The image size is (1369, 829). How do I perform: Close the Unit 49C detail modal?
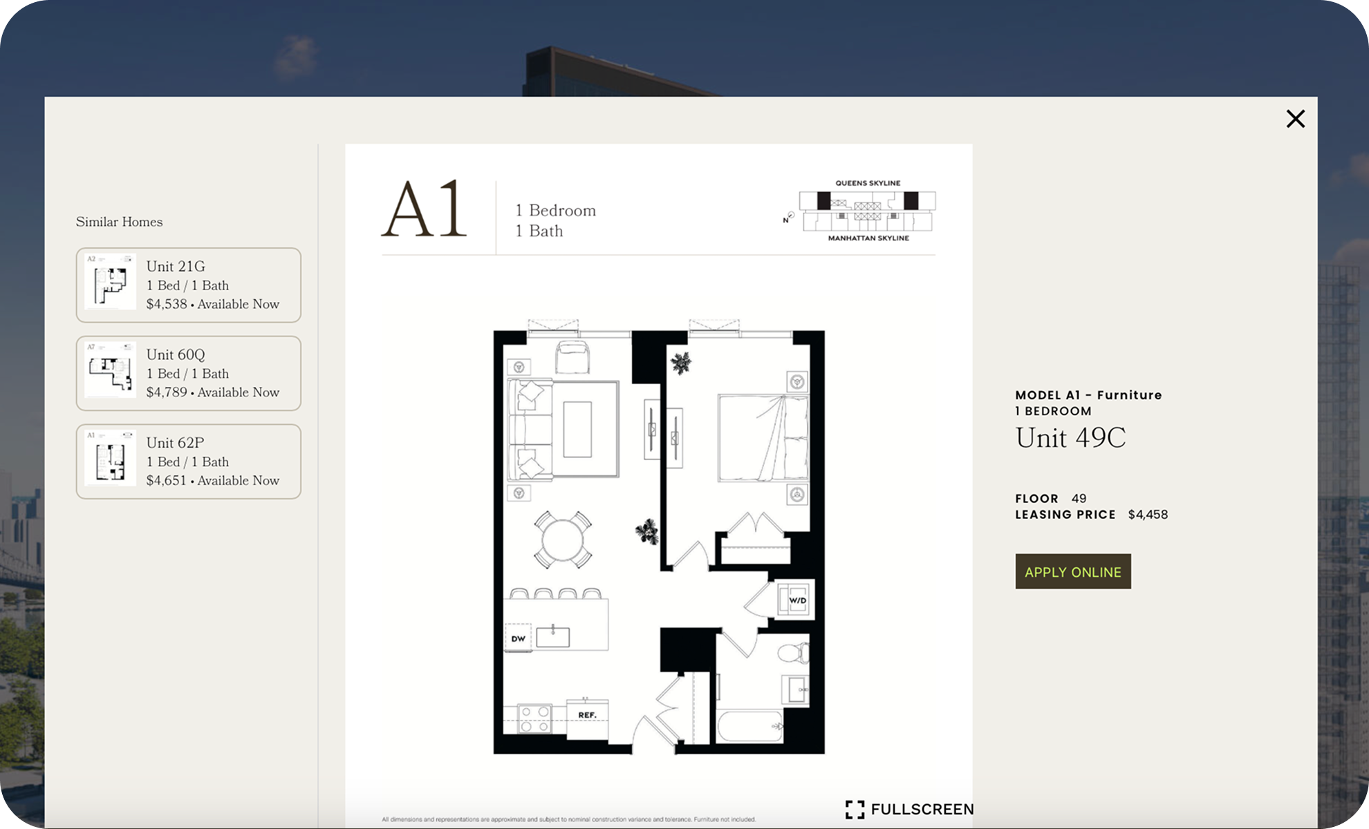(1296, 119)
